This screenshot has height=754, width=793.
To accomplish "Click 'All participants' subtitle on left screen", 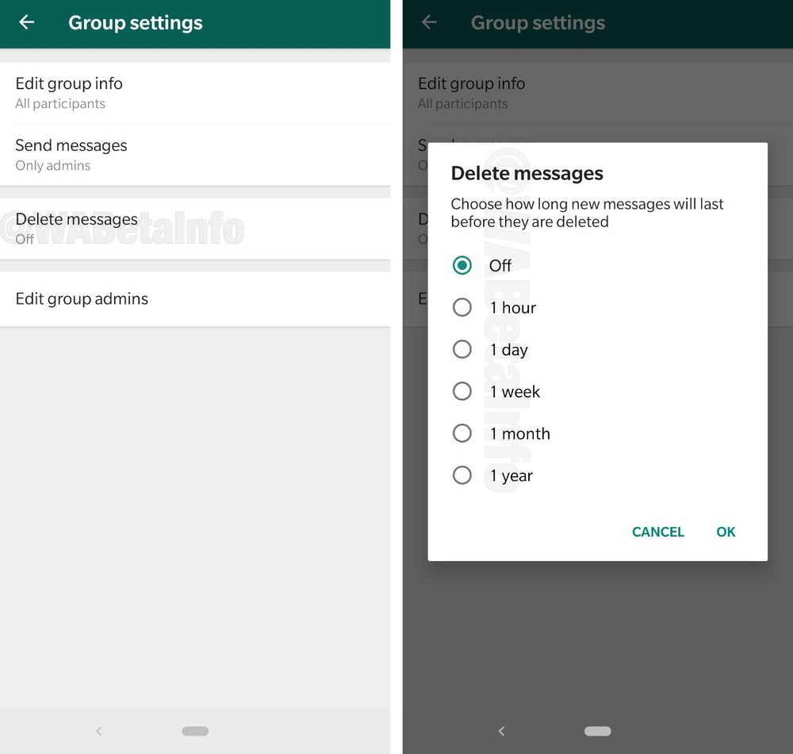I will pos(60,104).
